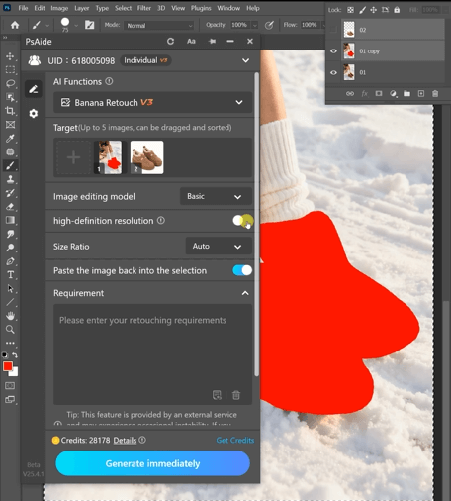The width and height of the screenshot is (451, 501).
Task: Select the Move tool
Action: point(10,56)
